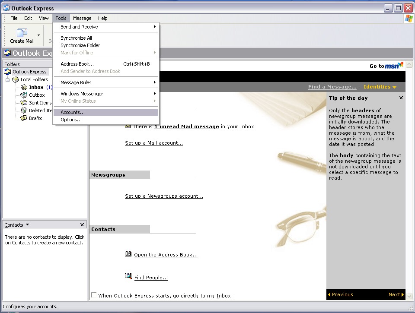Open the Message menu

point(82,18)
